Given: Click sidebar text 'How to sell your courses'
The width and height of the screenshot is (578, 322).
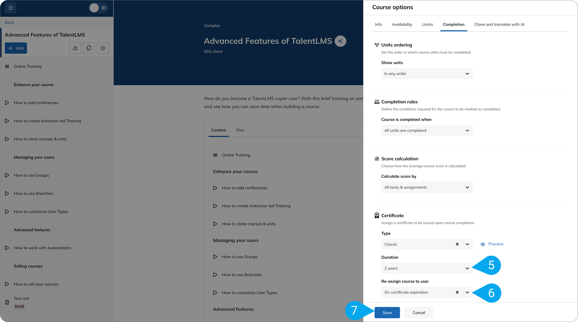Looking at the screenshot, I should click(36, 284).
